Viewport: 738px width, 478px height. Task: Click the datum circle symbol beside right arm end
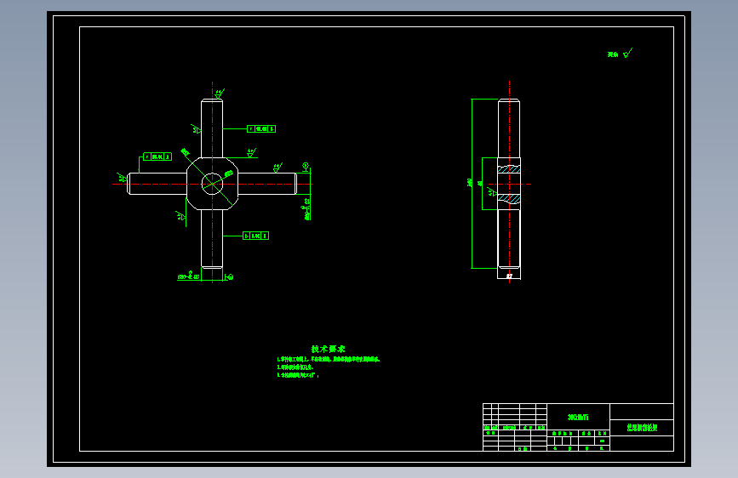[306, 166]
